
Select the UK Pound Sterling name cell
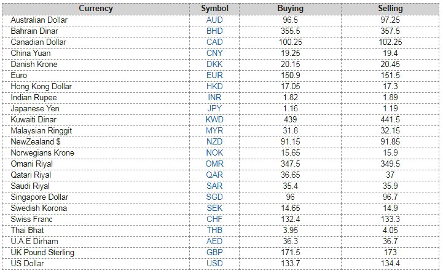[42, 253]
